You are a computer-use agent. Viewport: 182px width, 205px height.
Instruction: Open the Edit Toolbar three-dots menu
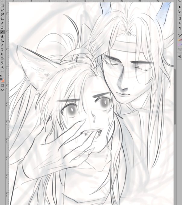click(2, 72)
